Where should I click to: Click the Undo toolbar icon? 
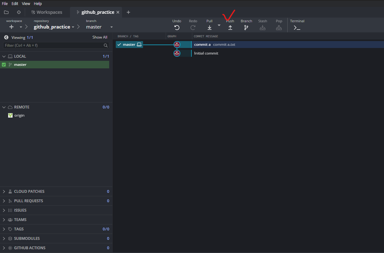177,28
